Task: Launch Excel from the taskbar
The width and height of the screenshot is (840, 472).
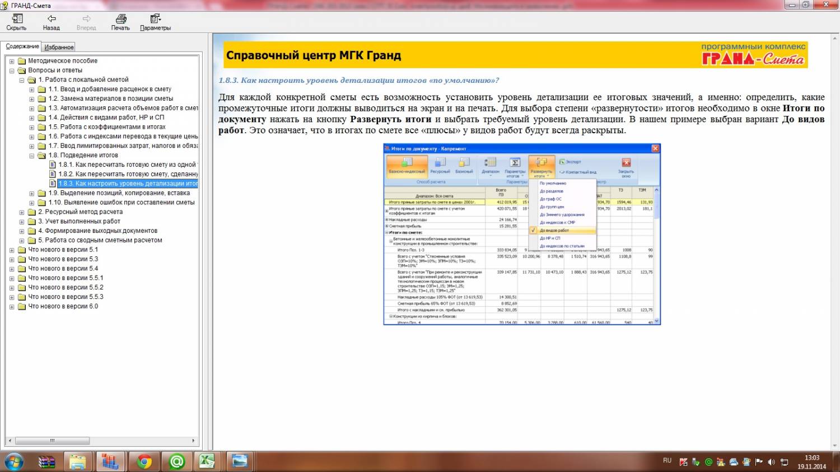Action: pyautogui.click(x=207, y=462)
